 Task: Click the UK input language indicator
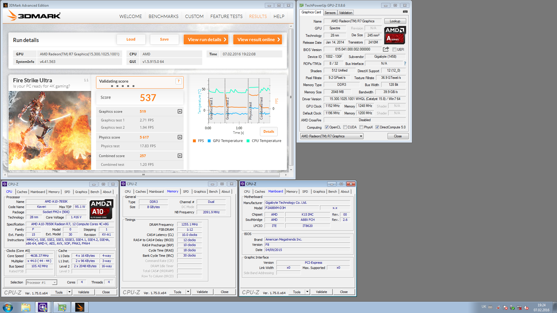click(484, 307)
